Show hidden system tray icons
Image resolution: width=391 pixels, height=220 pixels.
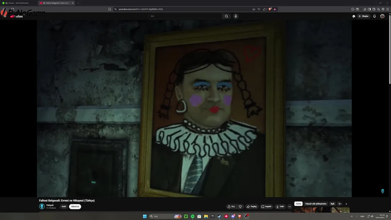point(352,216)
